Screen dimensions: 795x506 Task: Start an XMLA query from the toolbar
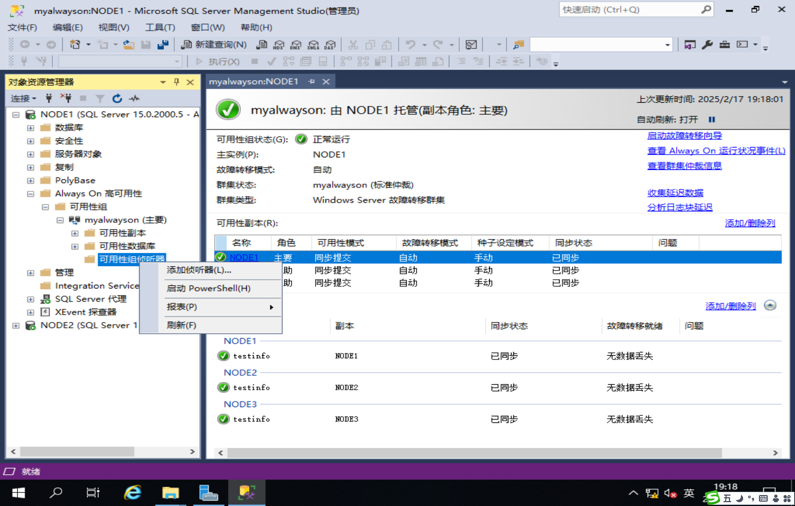tap(313, 45)
